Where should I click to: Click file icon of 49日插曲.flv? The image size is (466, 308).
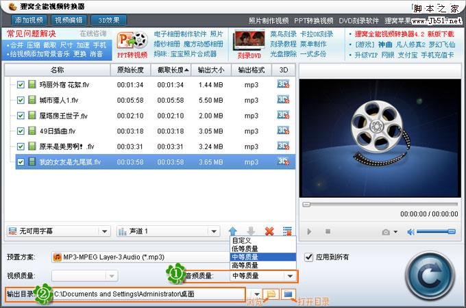coord(32,131)
